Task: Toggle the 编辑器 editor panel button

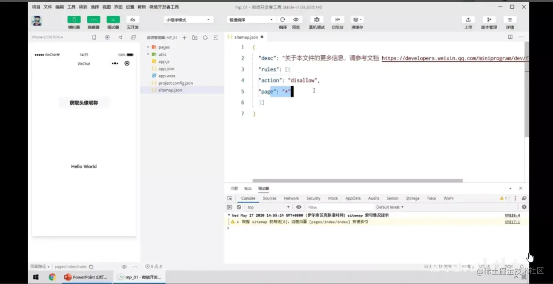Action: (x=94, y=20)
